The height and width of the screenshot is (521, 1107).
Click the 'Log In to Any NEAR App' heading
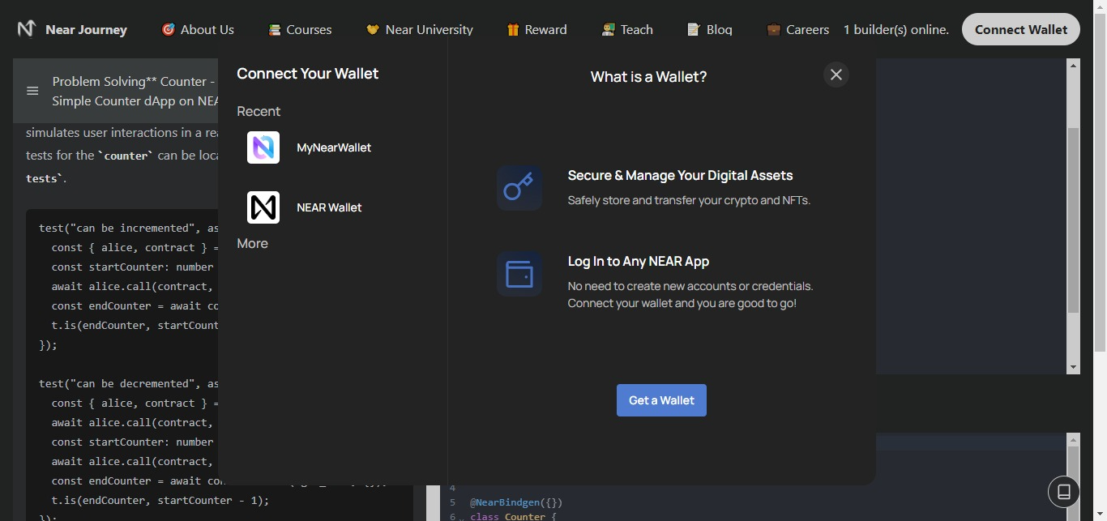pyautogui.click(x=639, y=261)
